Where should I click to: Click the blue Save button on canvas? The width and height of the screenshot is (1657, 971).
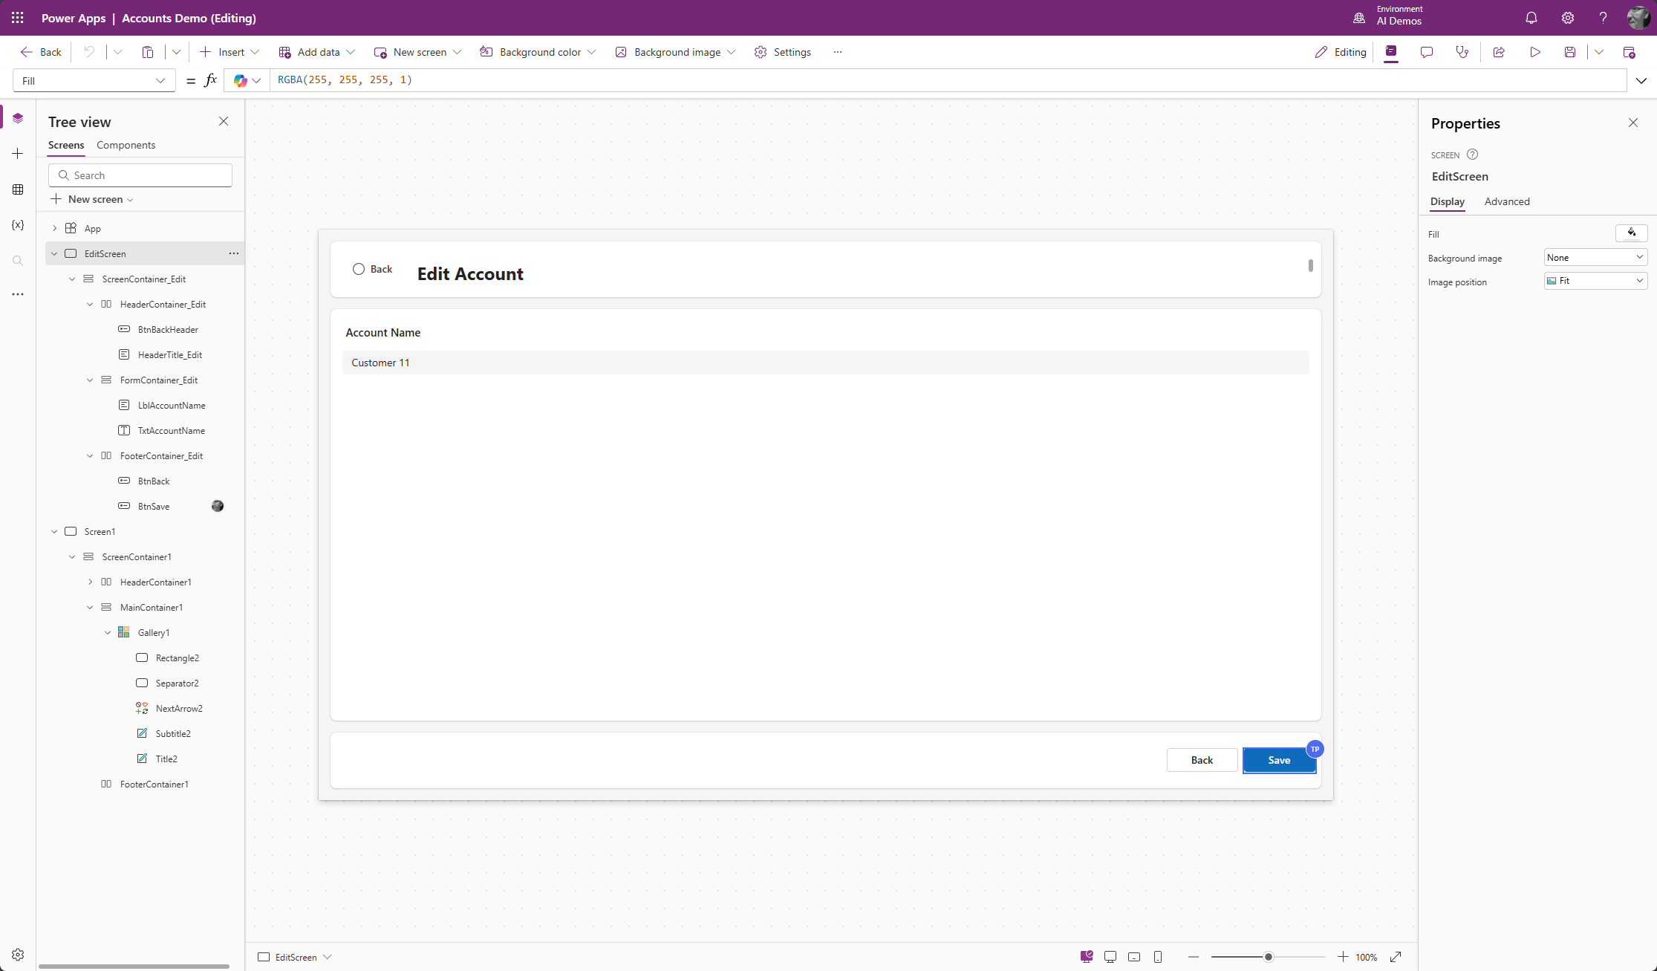coord(1278,760)
